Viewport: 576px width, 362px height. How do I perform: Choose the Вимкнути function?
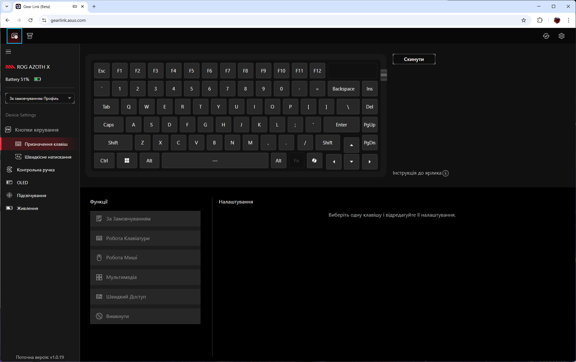coord(145,316)
